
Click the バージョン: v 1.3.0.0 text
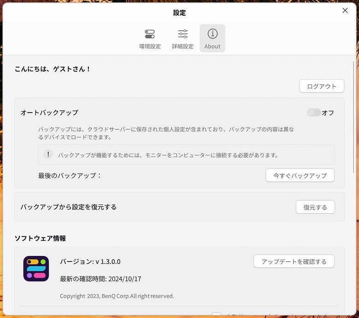pos(90,261)
